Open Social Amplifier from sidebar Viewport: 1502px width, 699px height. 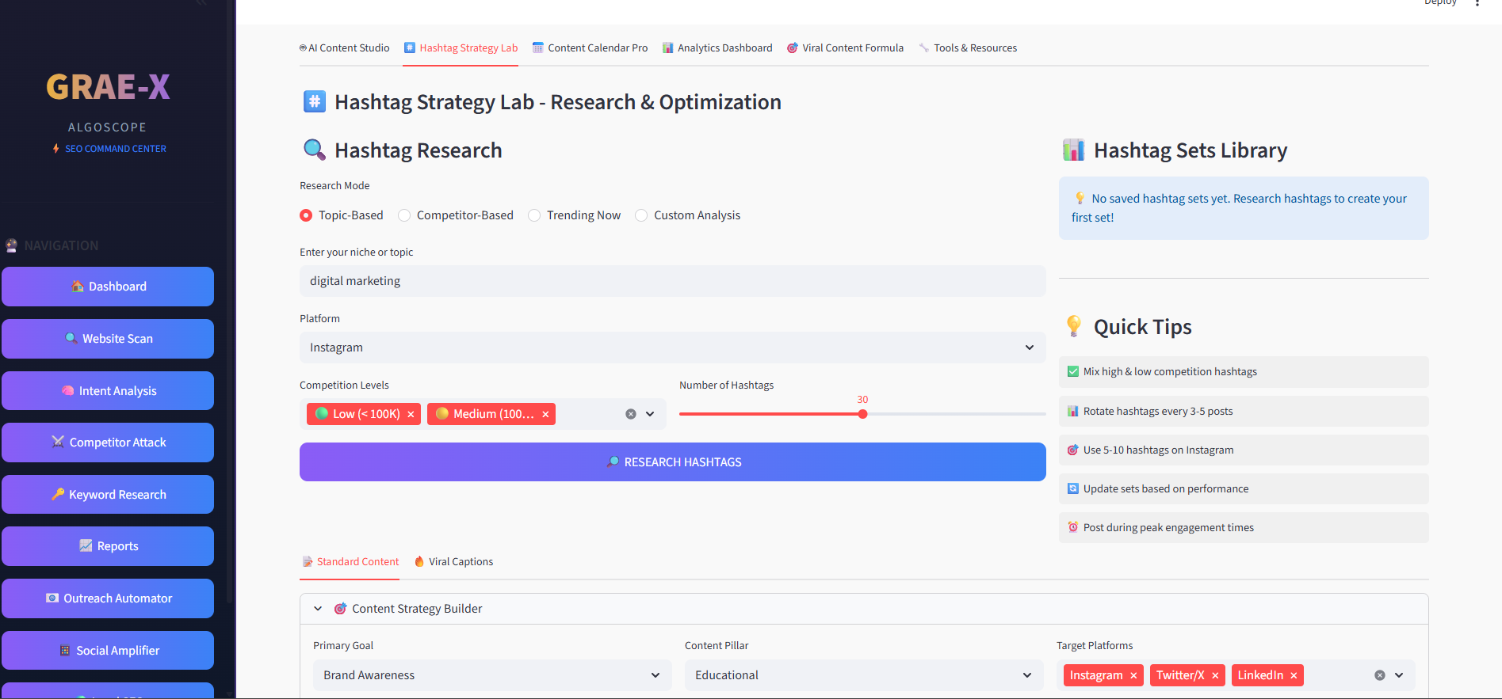click(108, 651)
